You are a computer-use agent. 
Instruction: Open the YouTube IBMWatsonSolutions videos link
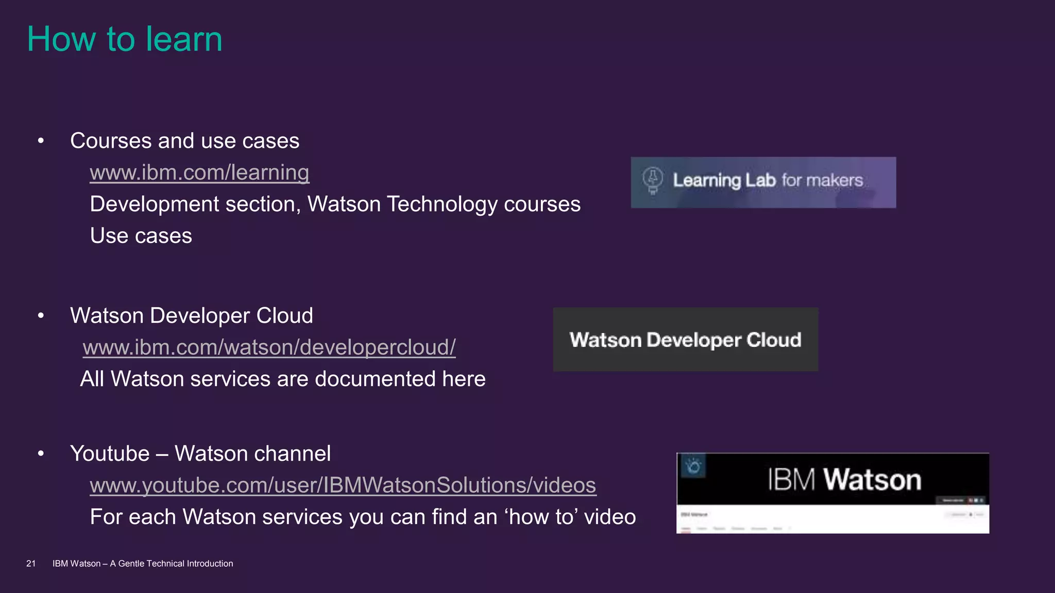[343, 485]
